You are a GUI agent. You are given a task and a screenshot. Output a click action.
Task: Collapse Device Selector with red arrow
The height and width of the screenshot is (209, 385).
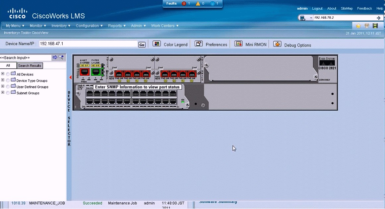coord(70,77)
